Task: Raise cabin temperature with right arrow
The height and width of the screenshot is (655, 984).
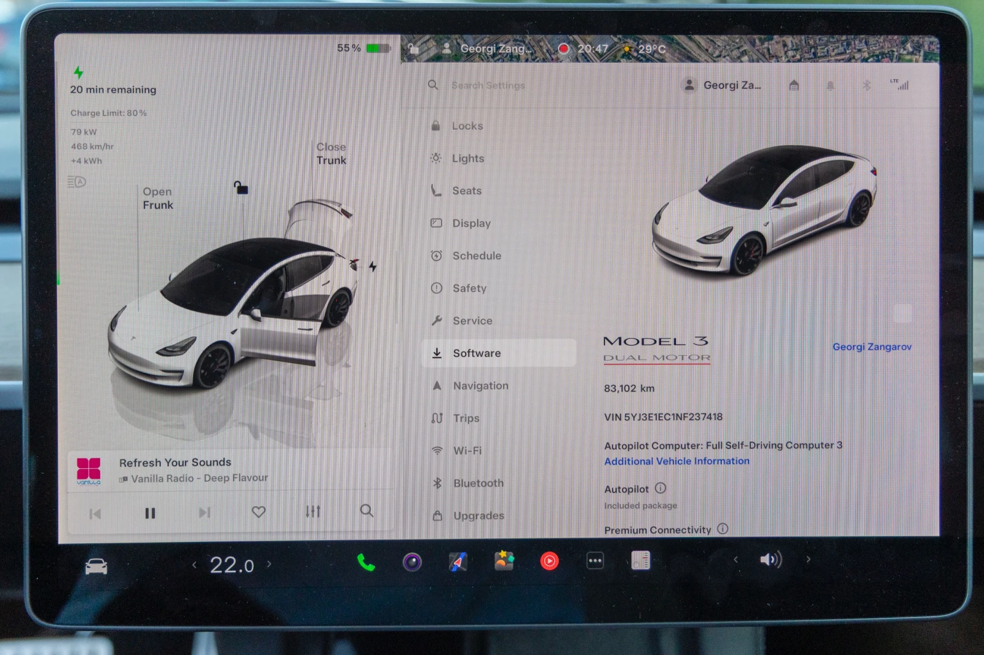Action: (x=269, y=563)
